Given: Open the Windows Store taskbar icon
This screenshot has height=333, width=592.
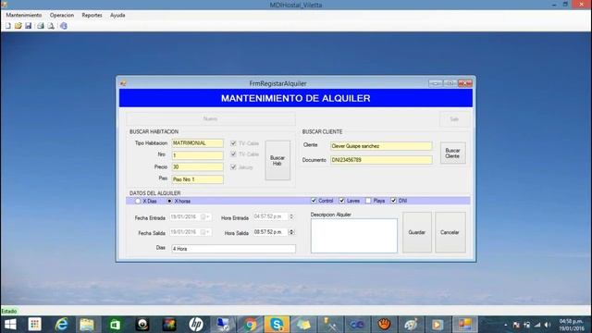Looking at the screenshot, I should pos(115,325).
